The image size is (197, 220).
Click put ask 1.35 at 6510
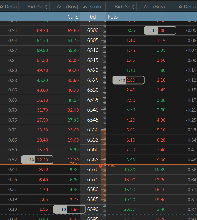[x=161, y=50]
